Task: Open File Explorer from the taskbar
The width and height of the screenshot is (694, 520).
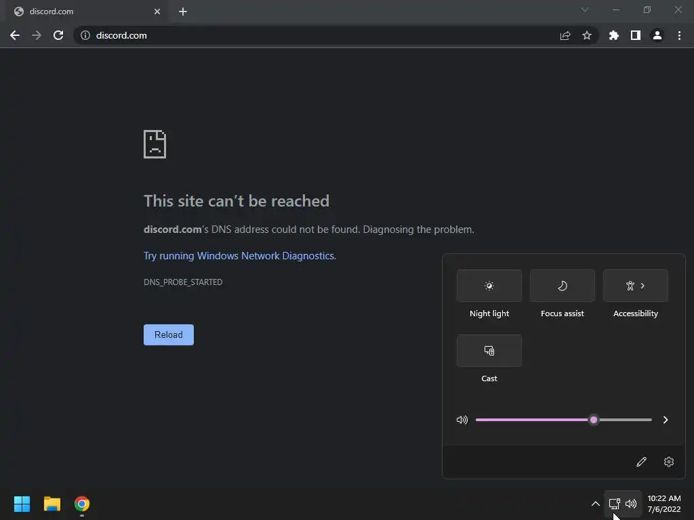Action: [52, 504]
